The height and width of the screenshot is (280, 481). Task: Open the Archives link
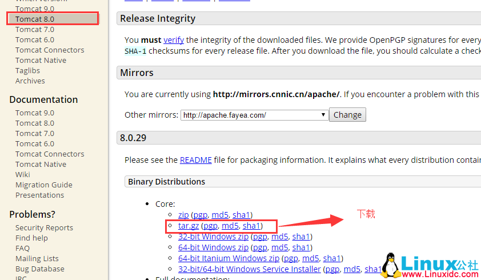click(x=30, y=81)
